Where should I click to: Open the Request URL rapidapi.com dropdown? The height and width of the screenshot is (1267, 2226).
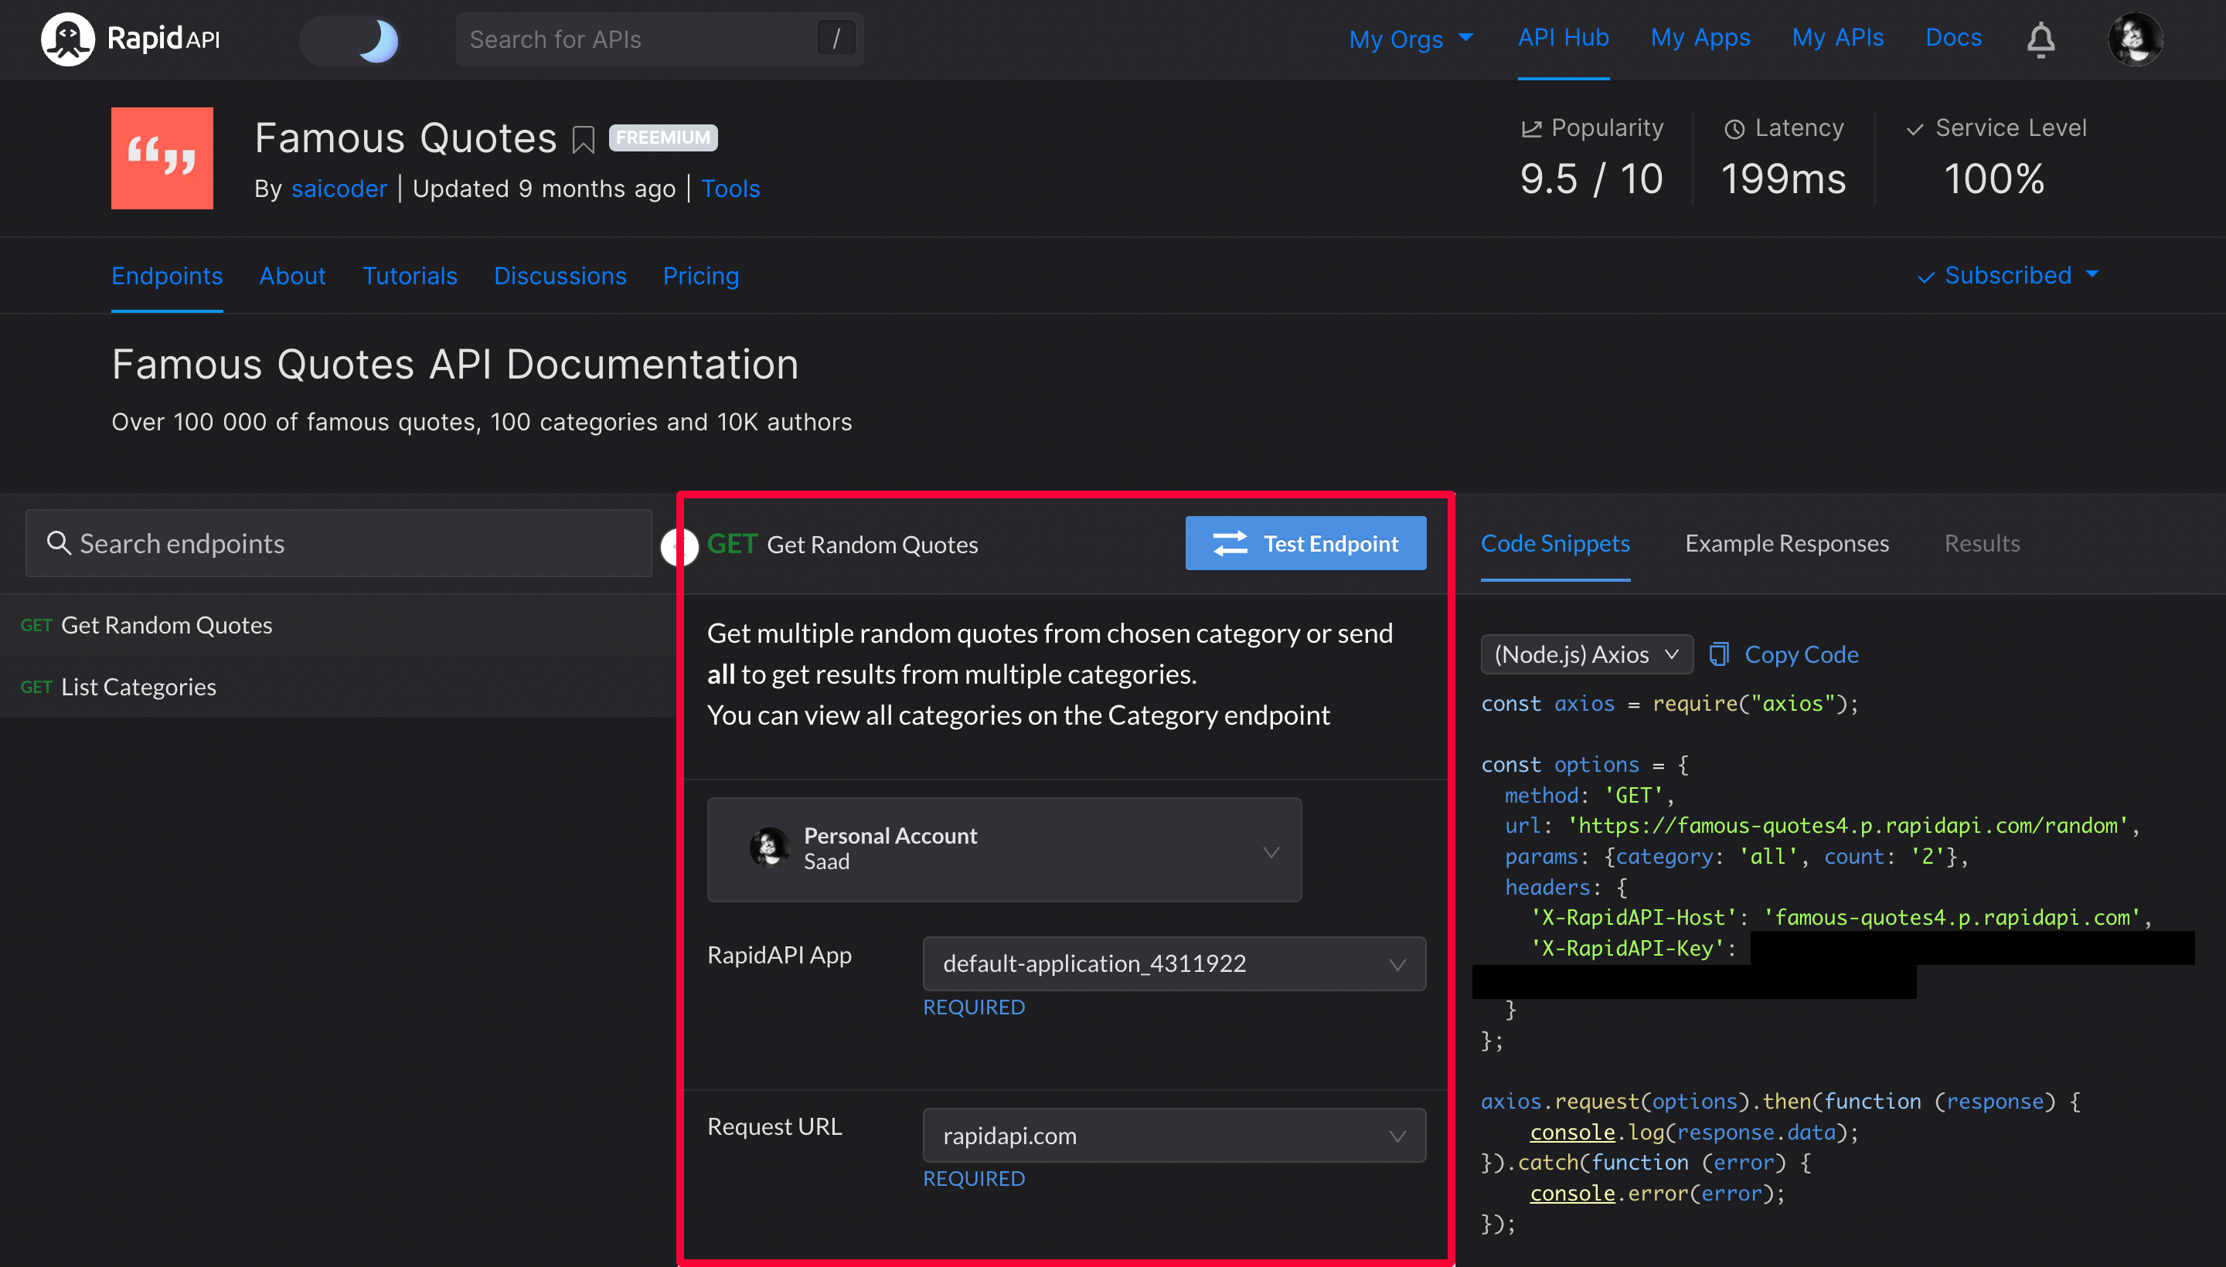pos(1173,1135)
